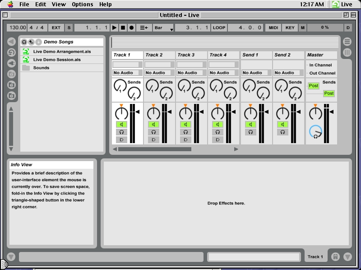Arm Track 3 for recording
Screen dimensions: 361x270
pyautogui.click(x=185, y=139)
